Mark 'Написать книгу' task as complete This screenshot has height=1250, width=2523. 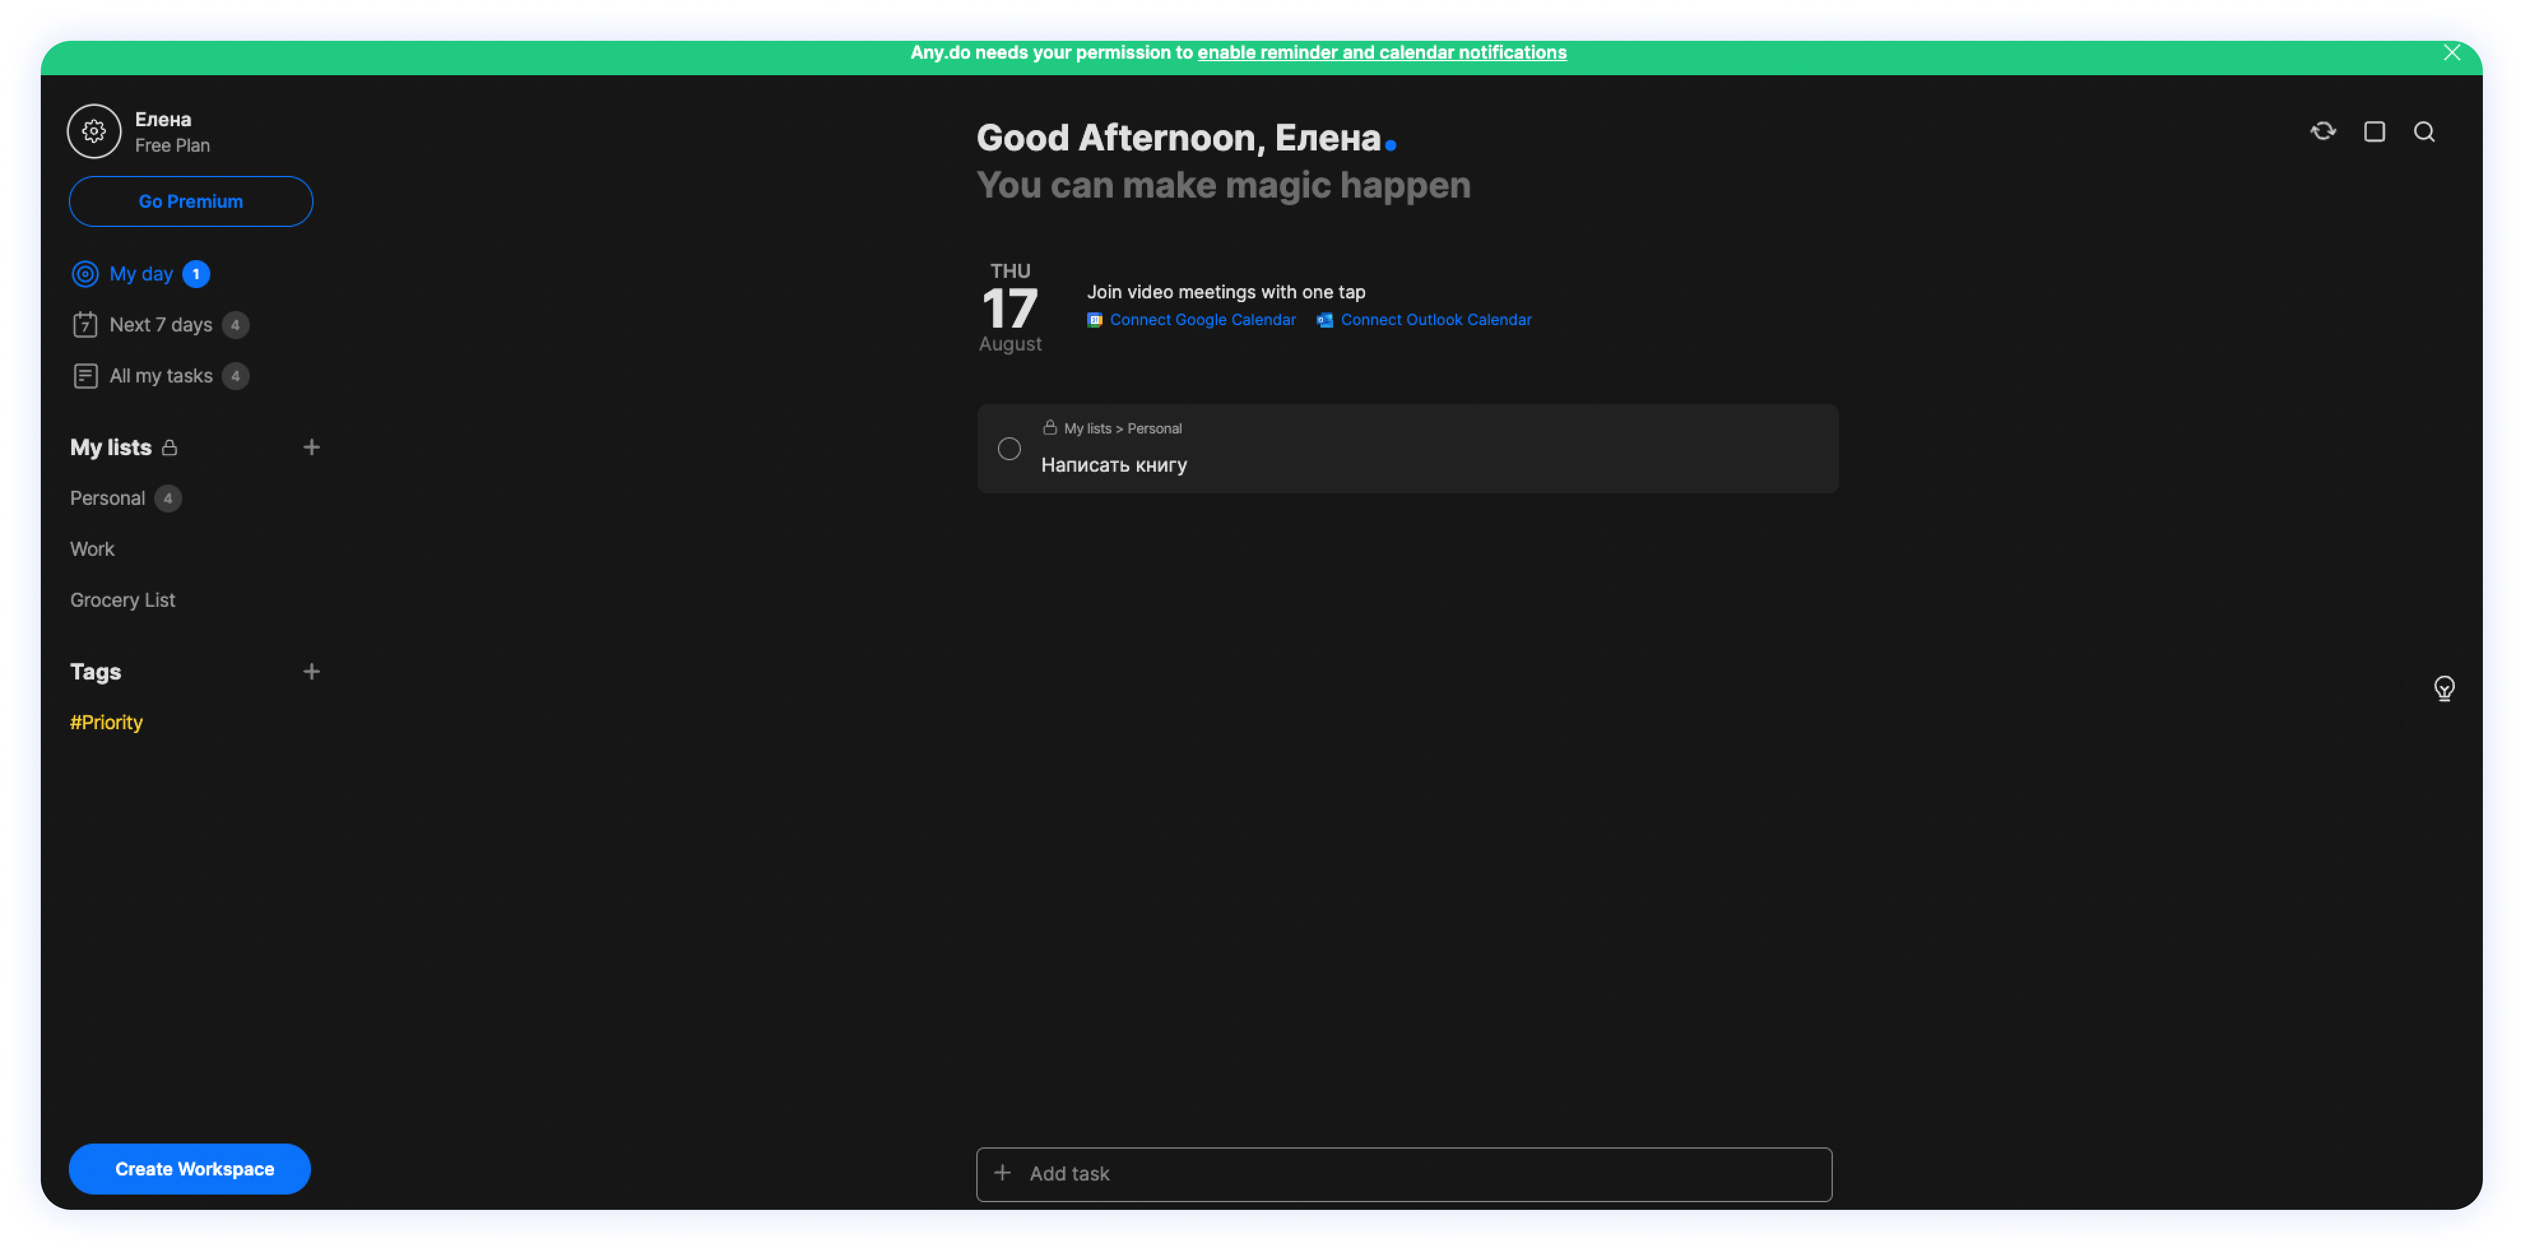tap(1009, 449)
